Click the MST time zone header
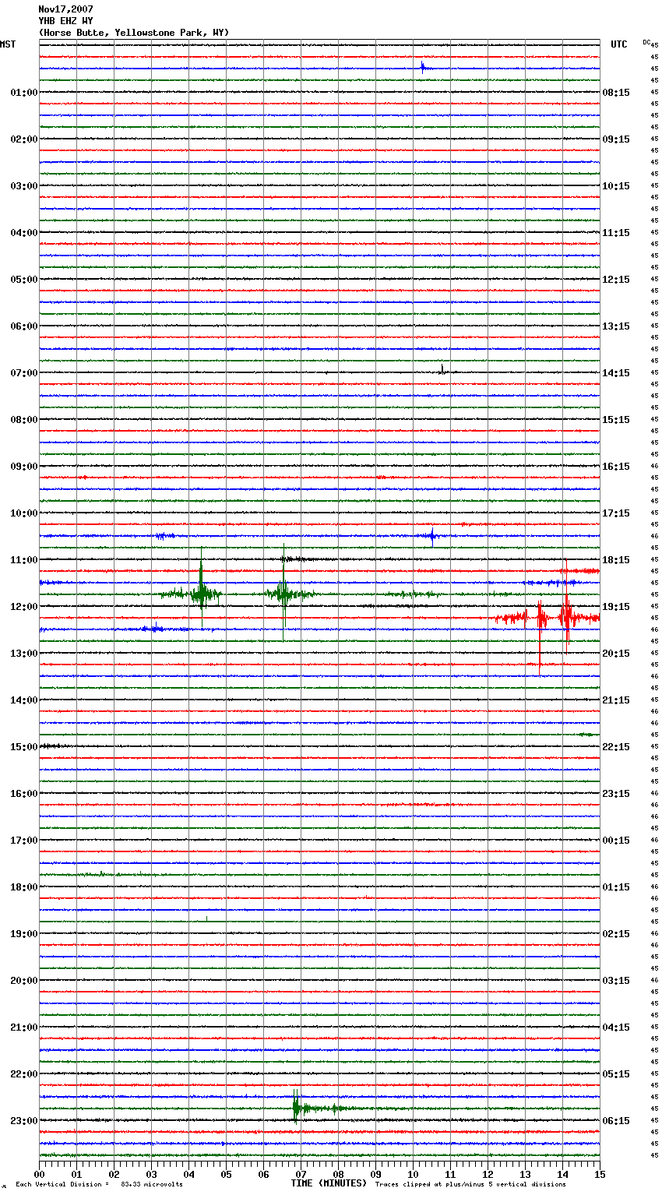 [8, 44]
